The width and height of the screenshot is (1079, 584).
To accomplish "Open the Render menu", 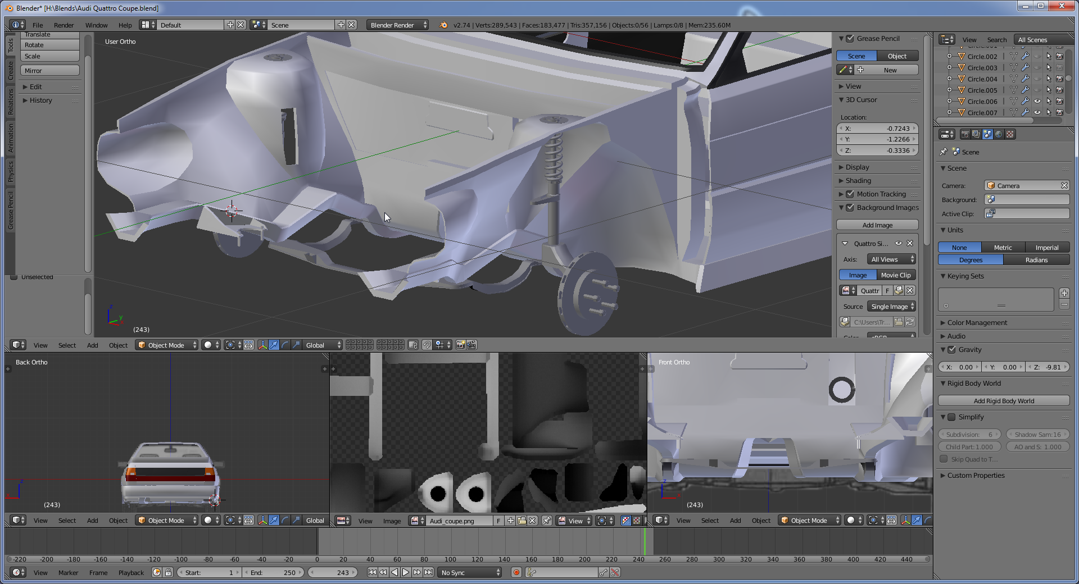I will [x=64, y=25].
